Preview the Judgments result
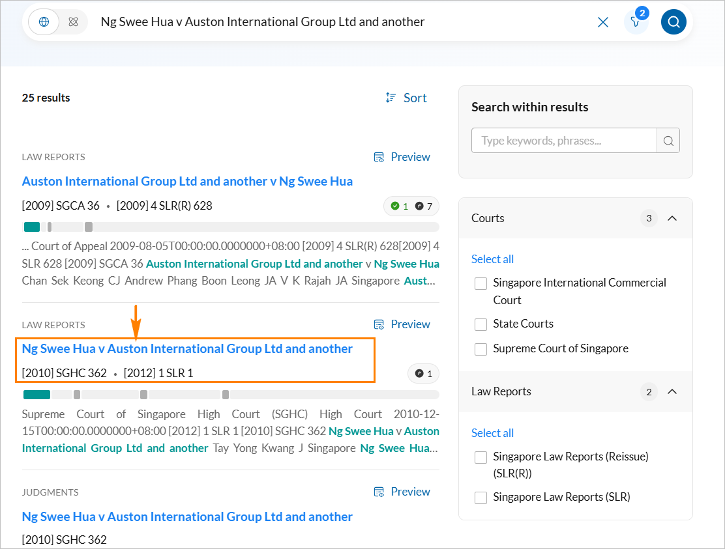The image size is (725, 549). [x=402, y=492]
